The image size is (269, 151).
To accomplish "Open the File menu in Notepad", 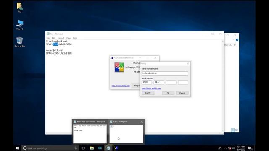I will (x=48, y=38).
